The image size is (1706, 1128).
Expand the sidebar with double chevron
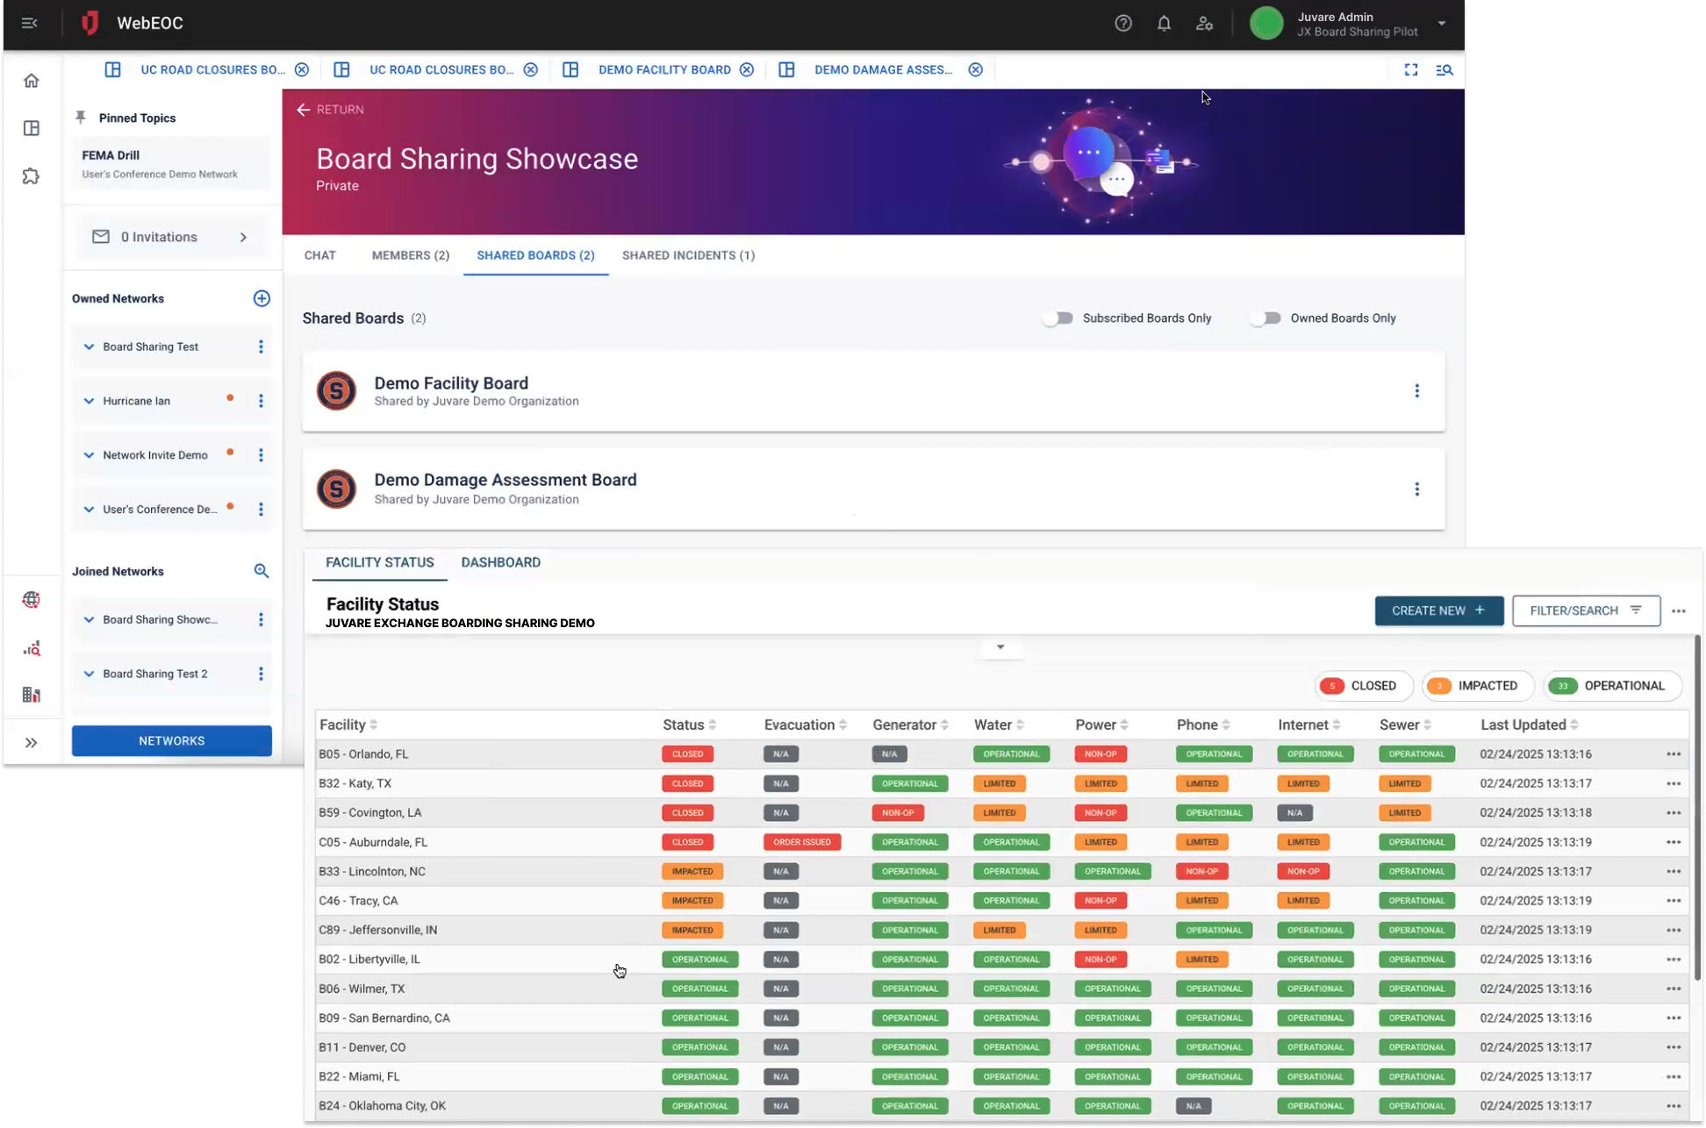pos(32,743)
